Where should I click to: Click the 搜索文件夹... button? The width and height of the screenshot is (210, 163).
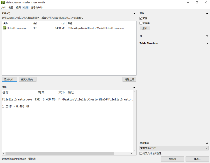(28, 79)
